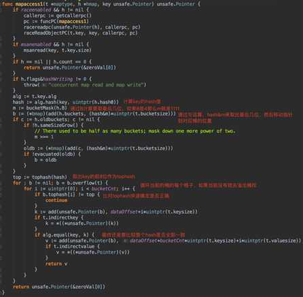
Task: Click the 'top := tophash(hash)' line
Action: [40, 177]
